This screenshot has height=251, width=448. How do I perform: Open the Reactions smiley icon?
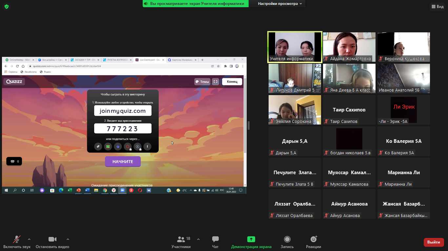313,240
